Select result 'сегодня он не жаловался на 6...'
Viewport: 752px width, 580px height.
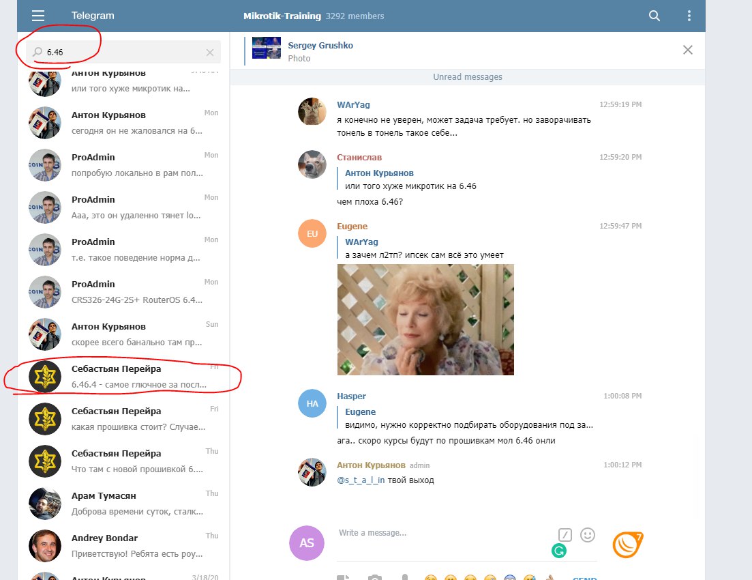[123, 123]
